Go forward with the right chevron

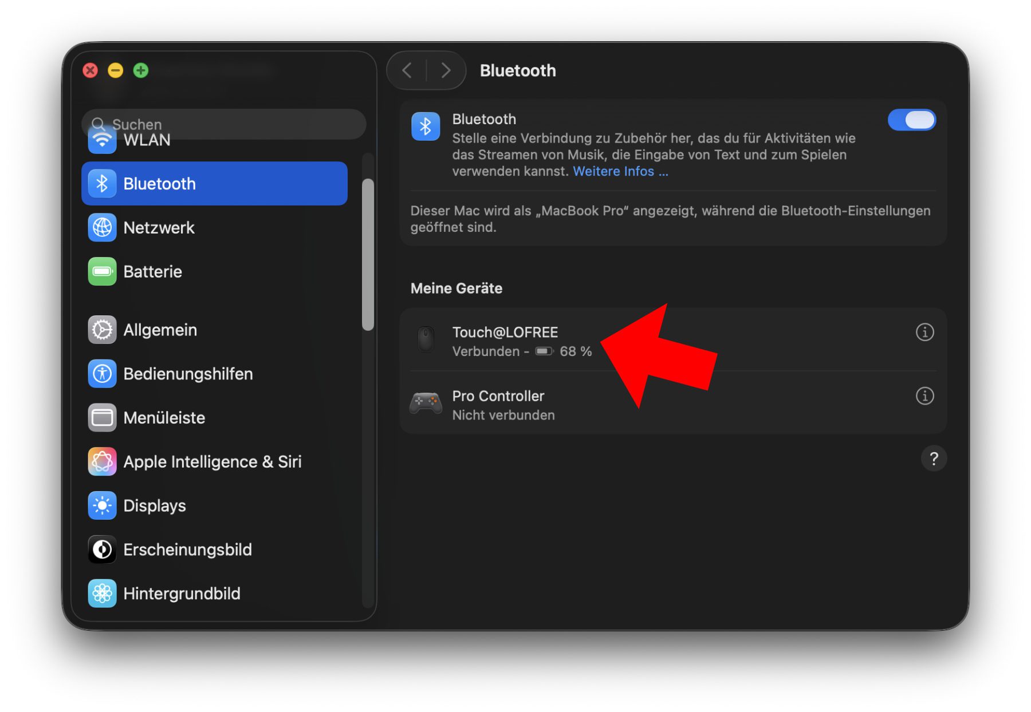click(446, 71)
